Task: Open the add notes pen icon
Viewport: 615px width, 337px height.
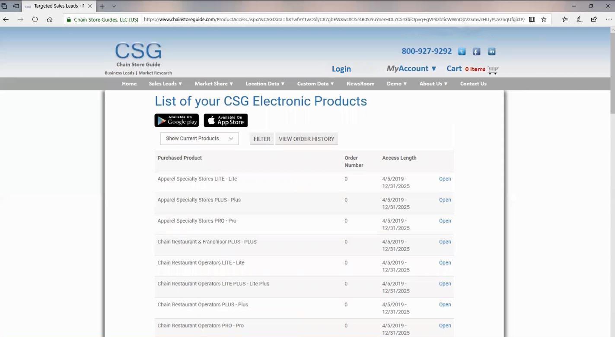Action: pos(580,19)
